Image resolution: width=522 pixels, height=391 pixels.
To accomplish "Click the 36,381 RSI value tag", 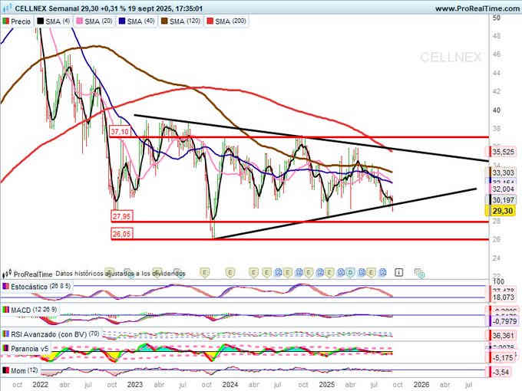I will click(503, 336).
